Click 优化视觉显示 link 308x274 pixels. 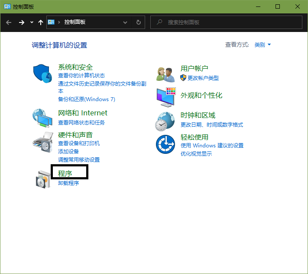[196, 154]
